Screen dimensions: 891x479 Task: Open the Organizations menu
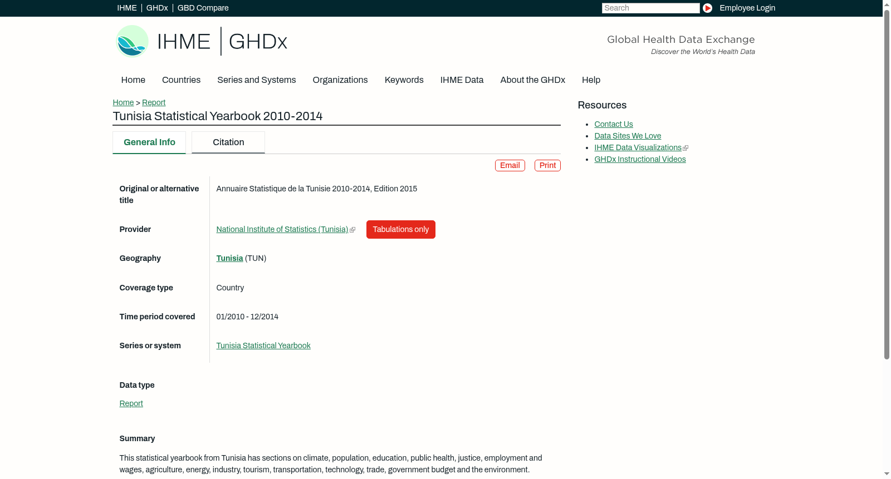340,80
